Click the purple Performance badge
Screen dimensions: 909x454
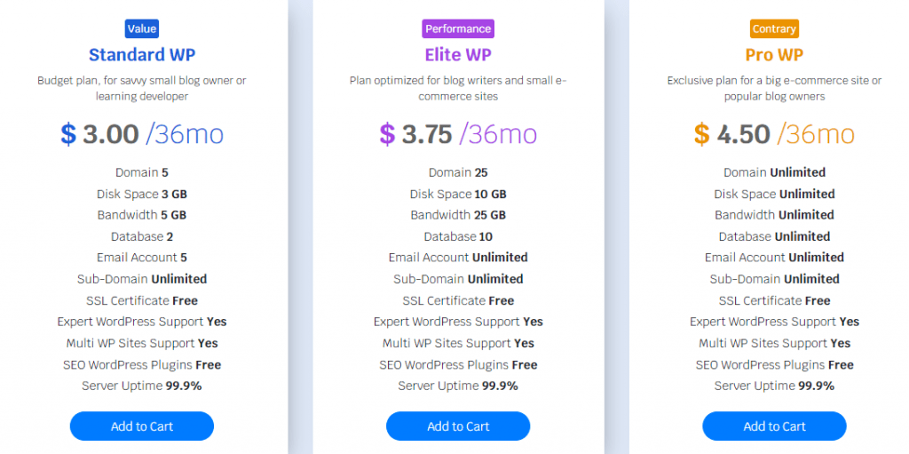pos(458,29)
